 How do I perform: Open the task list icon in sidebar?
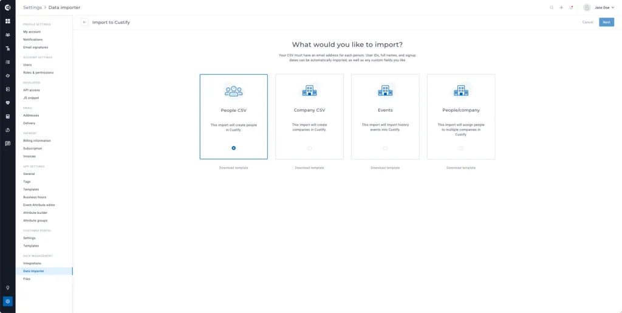tap(7, 62)
